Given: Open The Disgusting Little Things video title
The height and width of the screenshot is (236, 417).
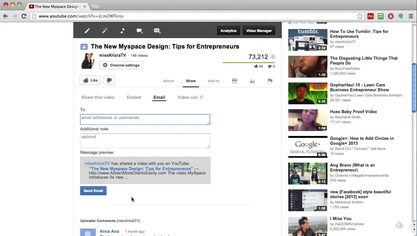Looking at the screenshot, I should 364,61.
